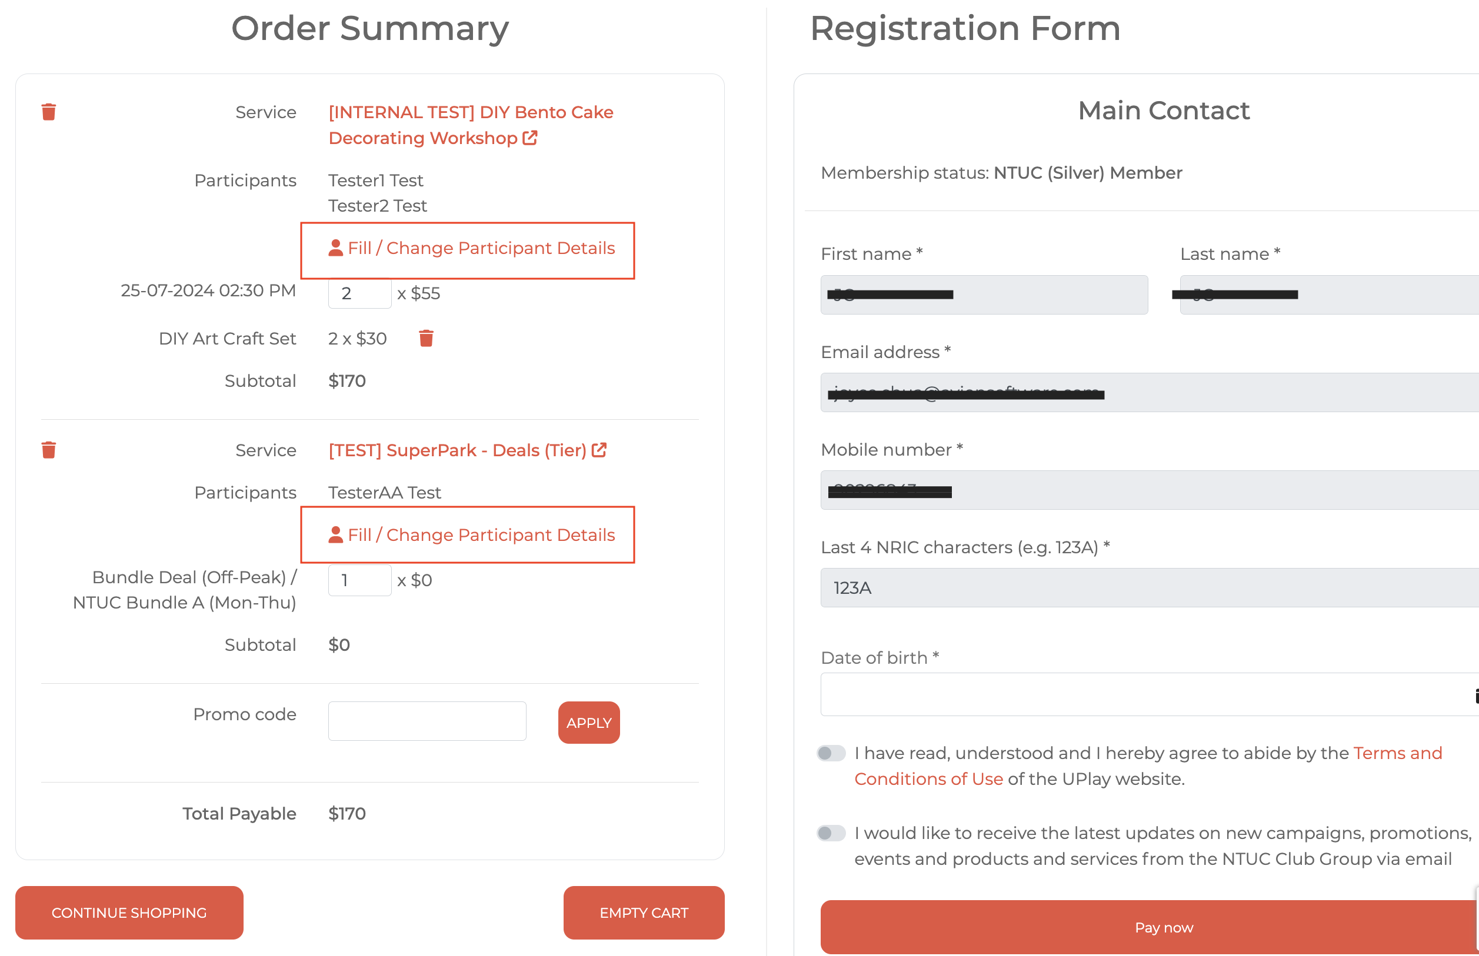The image size is (1479, 956).
Task: Toggle agreement to Terms and Conditions
Action: (831, 754)
